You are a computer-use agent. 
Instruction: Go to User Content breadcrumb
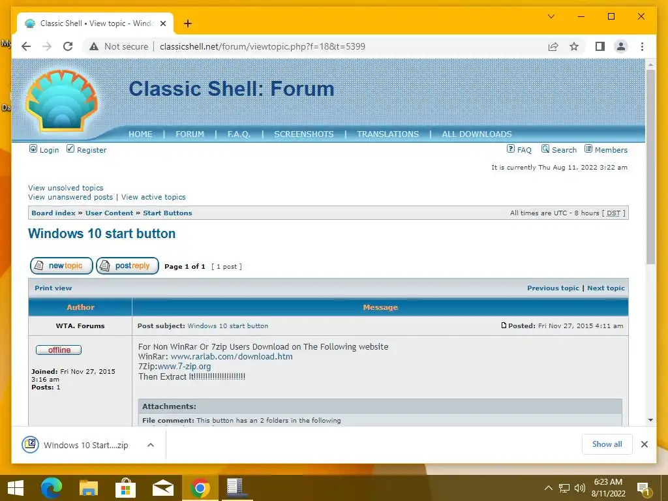[x=109, y=213]
